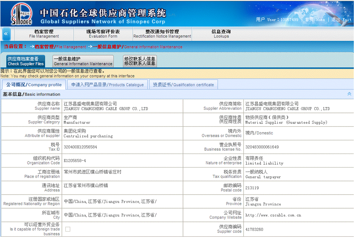Click the modify contact information button

pyautogui.click(x=139, y=61)
